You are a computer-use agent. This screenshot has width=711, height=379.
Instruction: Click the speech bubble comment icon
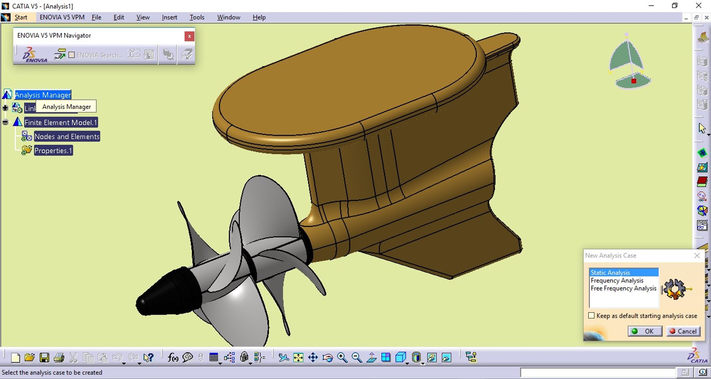click(188, 358)
